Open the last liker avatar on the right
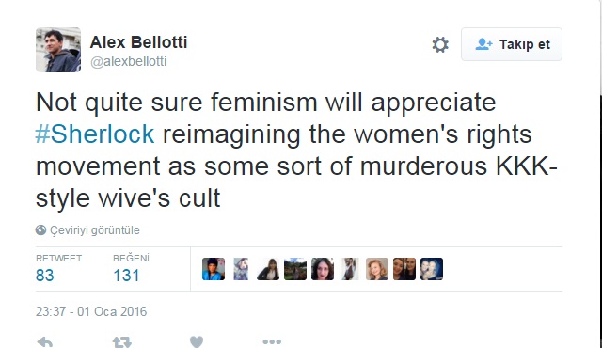The height and width of the screenshot is (348, 602). [432, 269]
